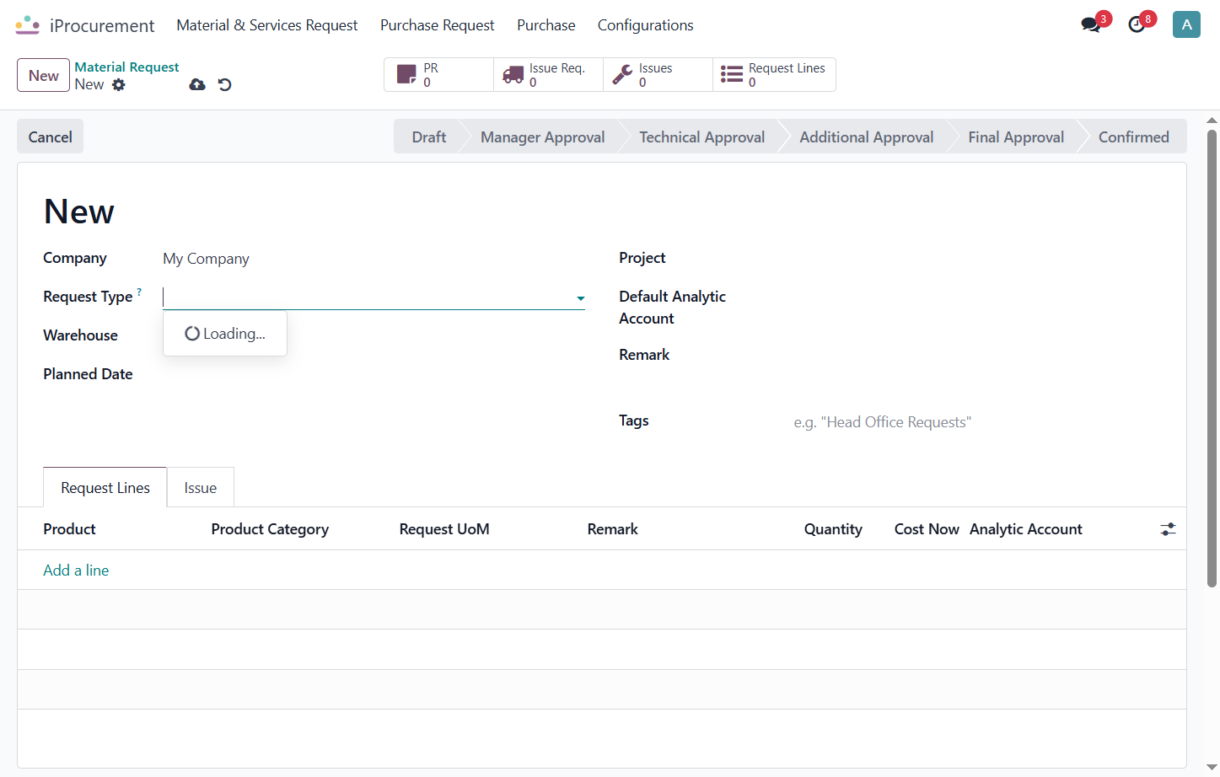Go to the Material Request breadcrumb
The height and width of the screenshot is (777, 1220).
pyautogui.click(x=126, y=67)
